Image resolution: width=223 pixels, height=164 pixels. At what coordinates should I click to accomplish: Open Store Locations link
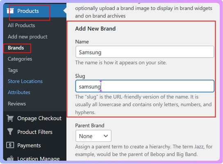pyautogui.click(x=25, y=81)
